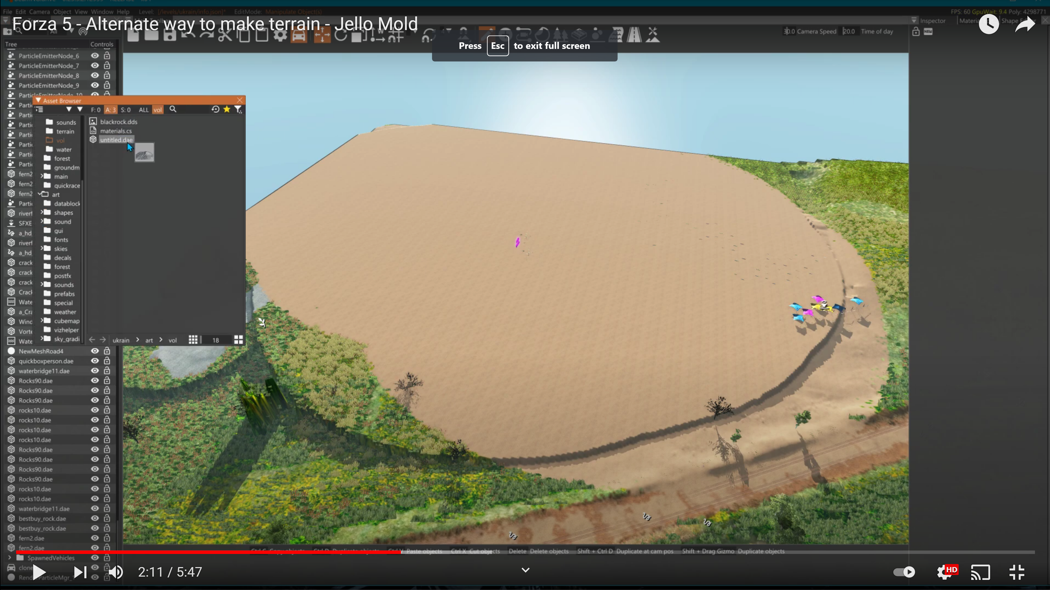Image resolution: width=1050 pixels, height=590 pixels.
Task: Toggle YouTube autoplay switch
Action: tap(904, 572)
